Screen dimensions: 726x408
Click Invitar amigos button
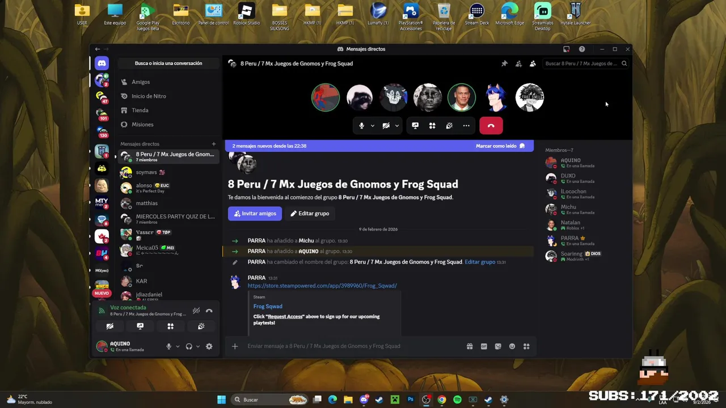point(255,214)
